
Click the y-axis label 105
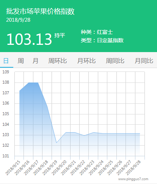click(x=6, y=114)
